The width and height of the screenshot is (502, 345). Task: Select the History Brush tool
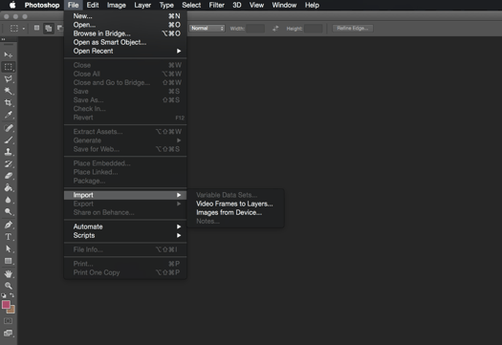coord(8,163)
